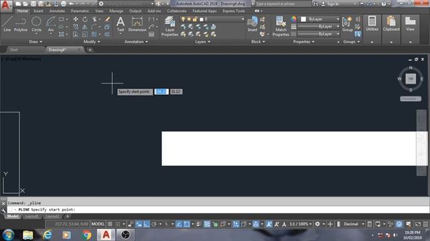Click the Copy tool icon
The height and width of the screenshot is (241, 430).
click(x=76, y=27)
